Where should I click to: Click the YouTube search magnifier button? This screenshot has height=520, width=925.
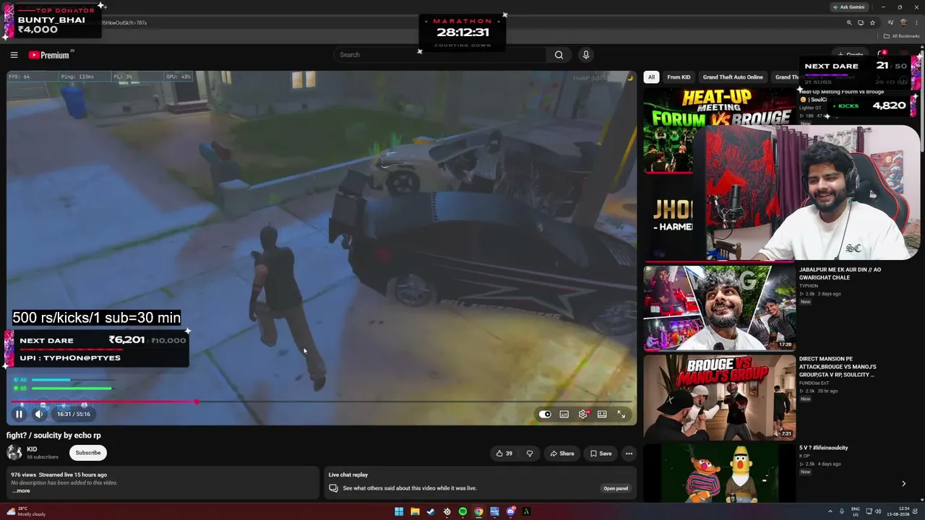click(559, 55)
